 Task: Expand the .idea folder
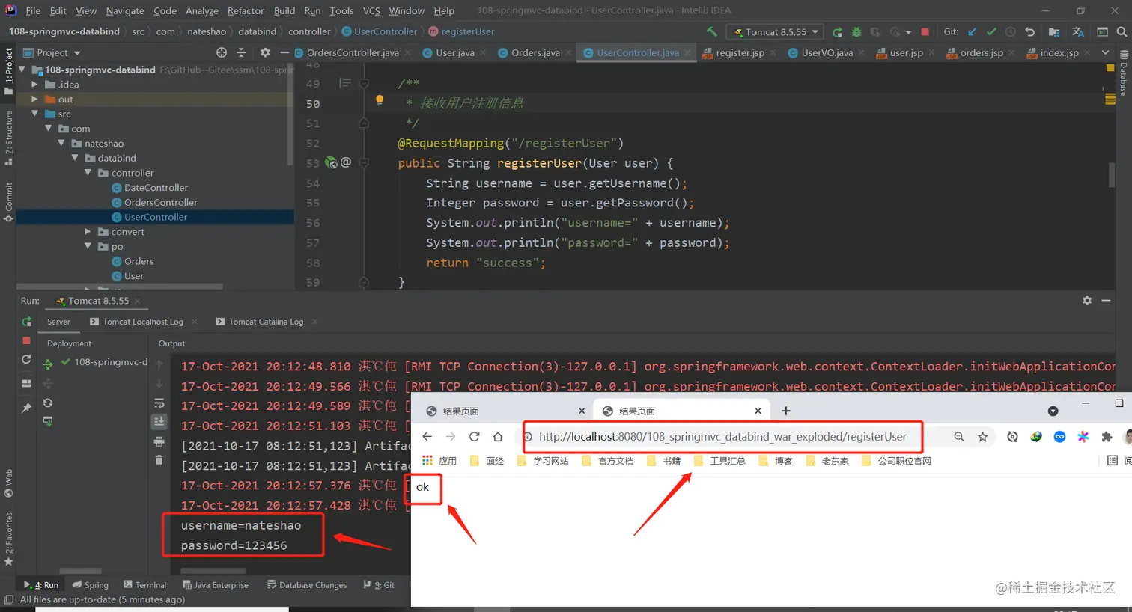point(34,85)
